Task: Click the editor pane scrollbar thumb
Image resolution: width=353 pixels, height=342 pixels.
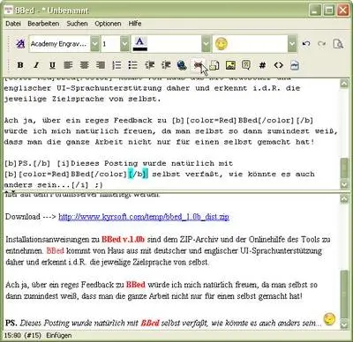Action: [344, 168]
